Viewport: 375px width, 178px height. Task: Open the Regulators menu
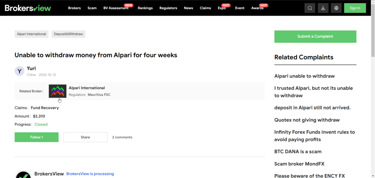coord(168,8)
